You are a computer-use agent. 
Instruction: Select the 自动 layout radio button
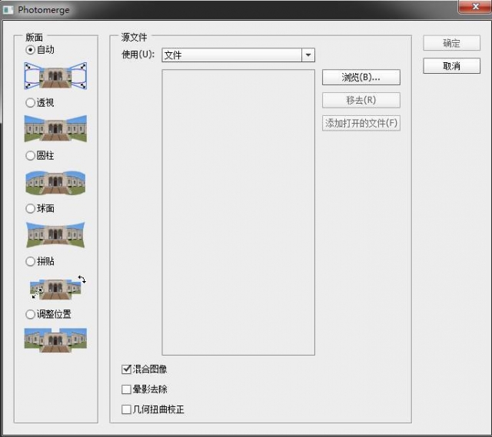coord(30,50)
